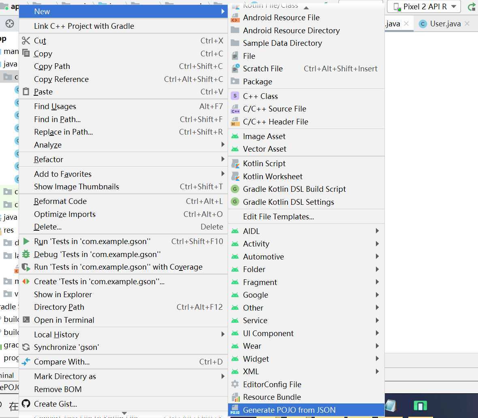Image resolution: width=478 pixels, height=418 pixels.
Task: Click the Create Tests diamond icon
Action: pyautogui.click(x=26, y=281)
